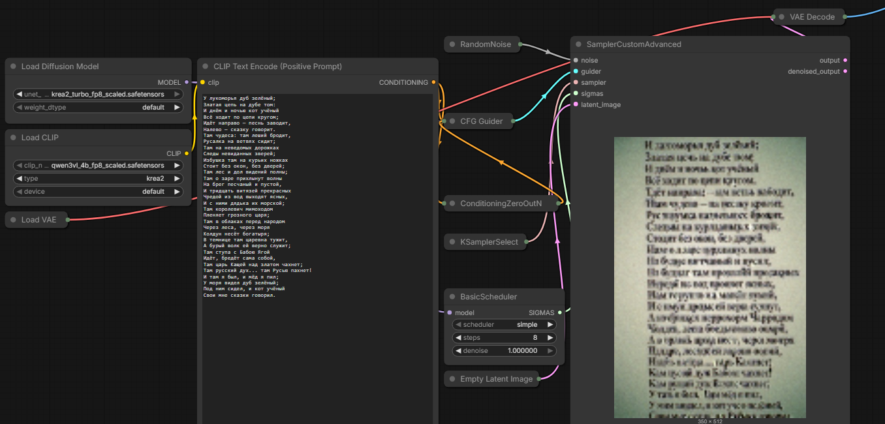Collapse the CLIP Text Encode node via its title dot
Screen dimensions: 885x424
pyautogui.click(x=206, y=67)
